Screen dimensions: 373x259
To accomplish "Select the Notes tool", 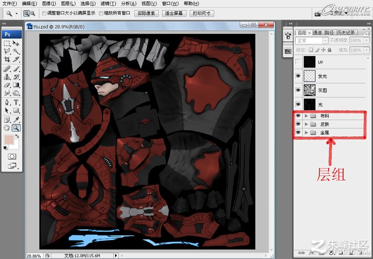I will click(x=7, y=120).
